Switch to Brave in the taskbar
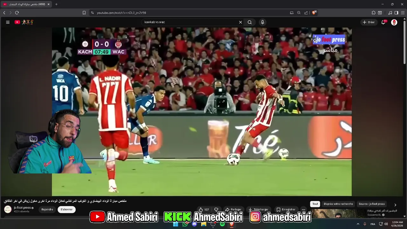The width and height of the screenshot is (407, 229). 231,224
